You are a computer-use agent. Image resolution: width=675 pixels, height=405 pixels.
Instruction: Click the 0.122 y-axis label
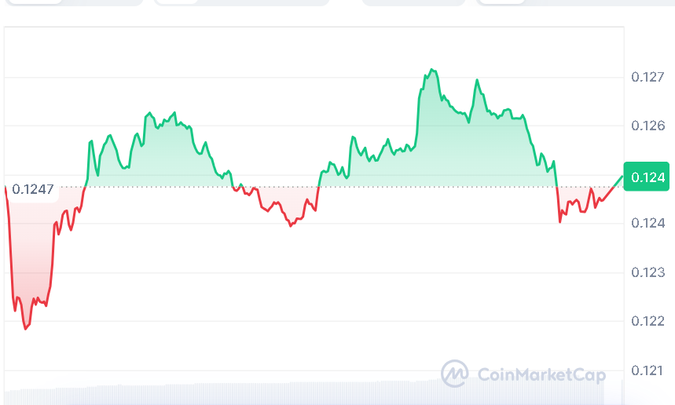click(648, 321)
